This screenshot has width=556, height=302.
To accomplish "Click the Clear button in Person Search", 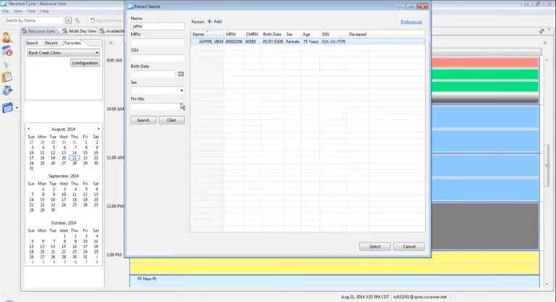I will click(x=172, y=120).
